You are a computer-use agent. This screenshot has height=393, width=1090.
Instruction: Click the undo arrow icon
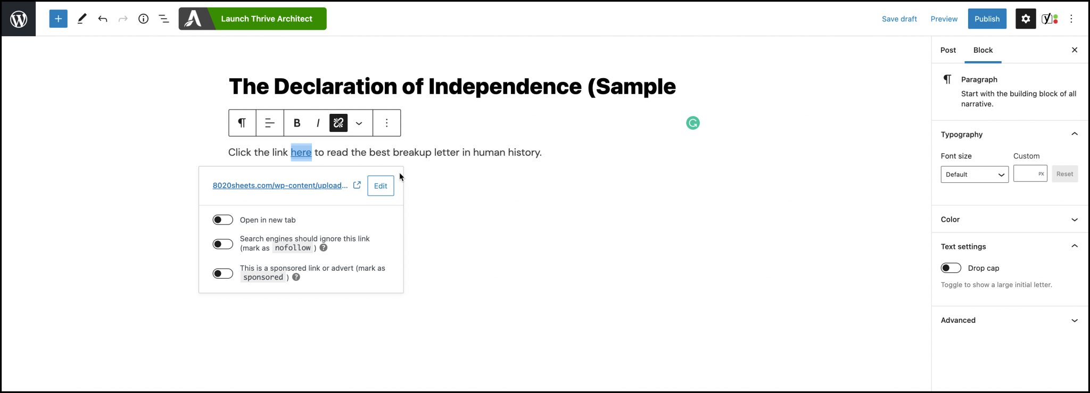[103, 19]
